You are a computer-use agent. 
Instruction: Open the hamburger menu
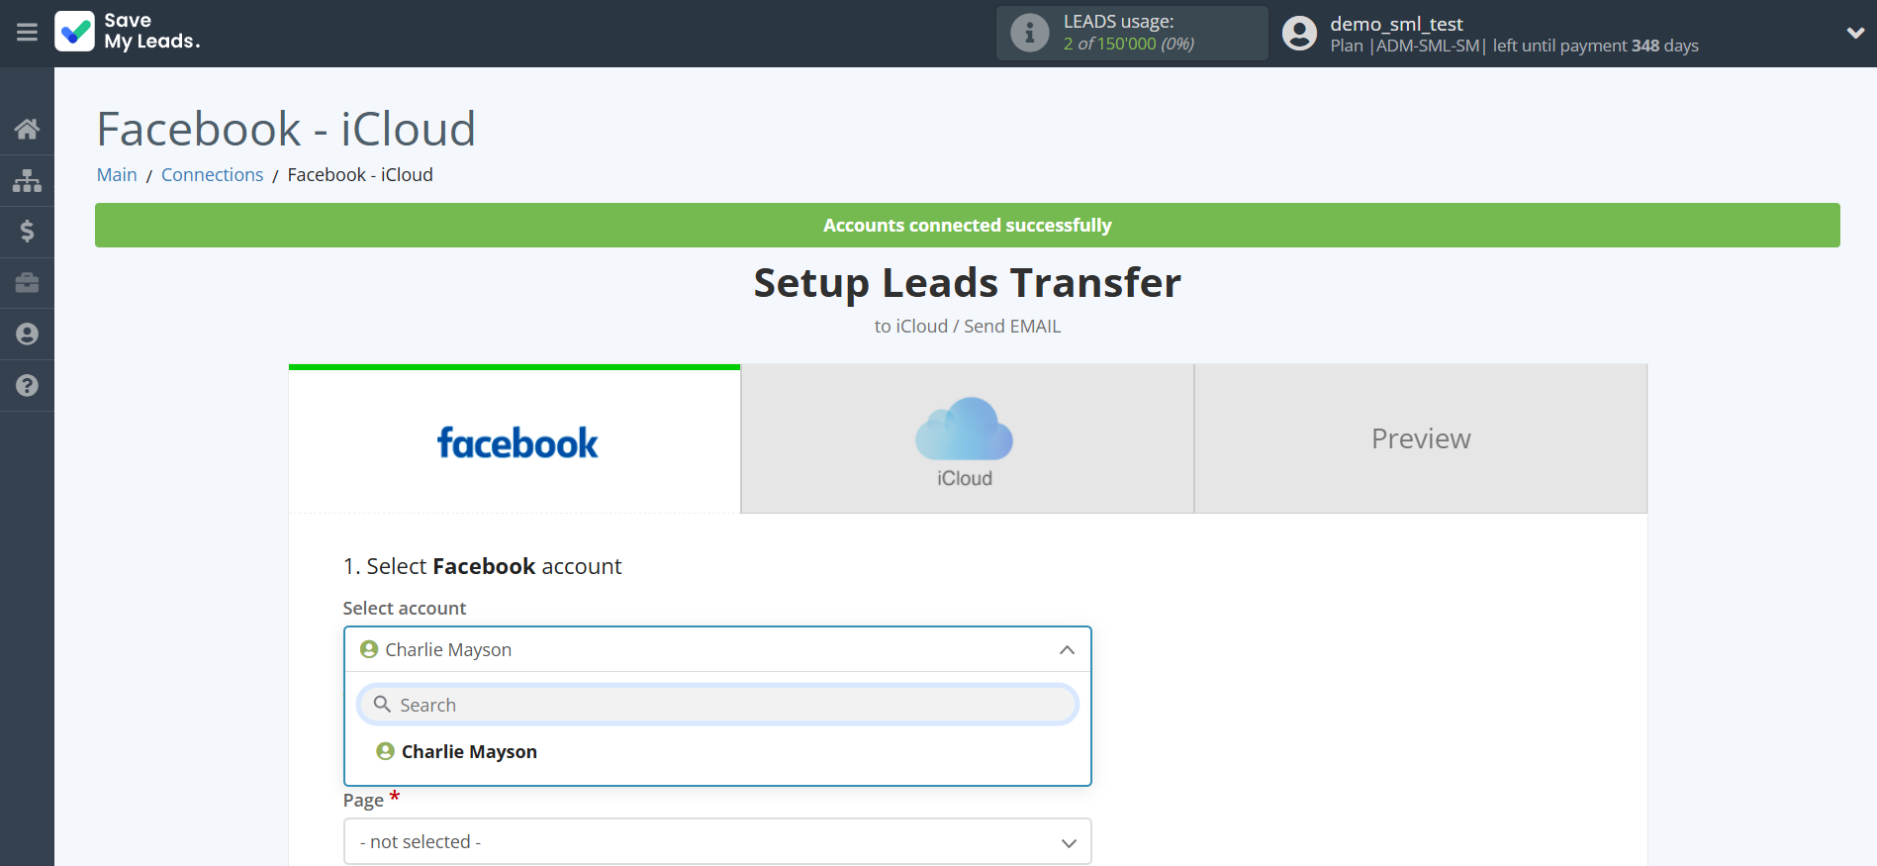(x=27, y=33)
